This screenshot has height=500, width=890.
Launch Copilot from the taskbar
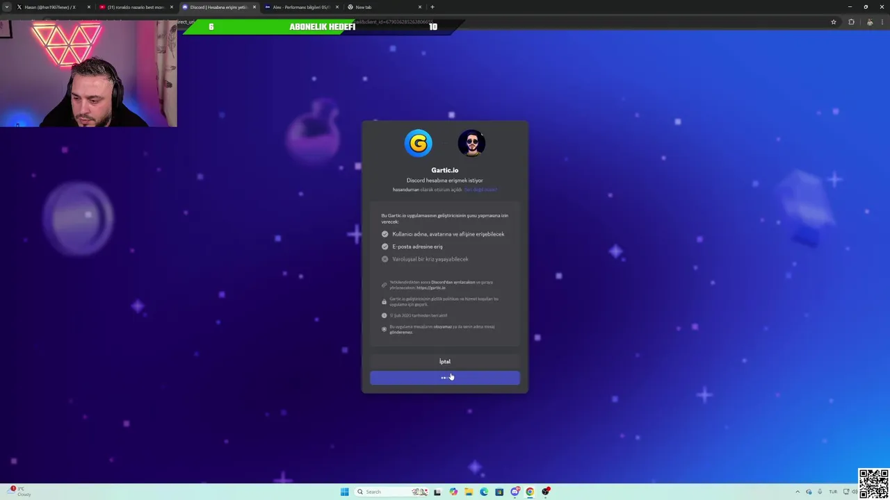coord(453,492)
